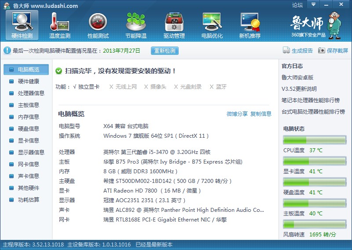Click the 重新检测 button
This screenshot has height=250, width=352.
(x=165, y=51)
